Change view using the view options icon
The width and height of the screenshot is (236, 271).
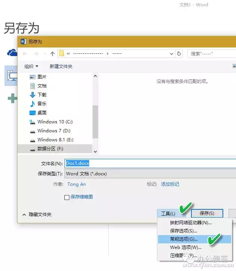234,66
